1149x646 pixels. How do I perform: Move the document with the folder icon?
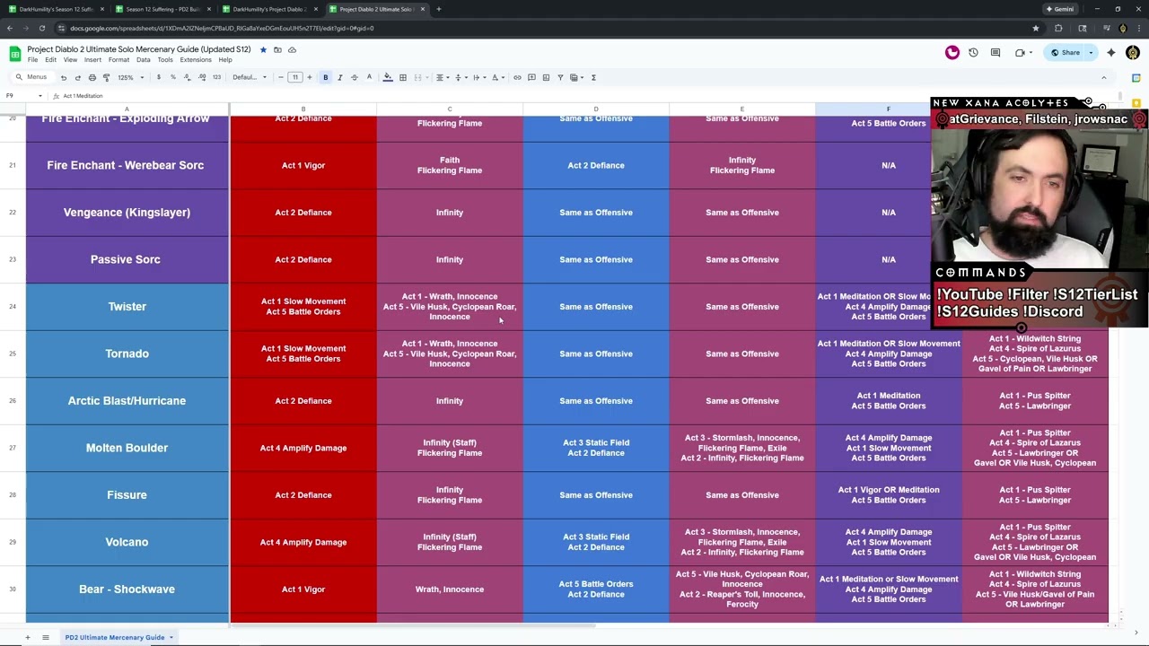[277, 49]
